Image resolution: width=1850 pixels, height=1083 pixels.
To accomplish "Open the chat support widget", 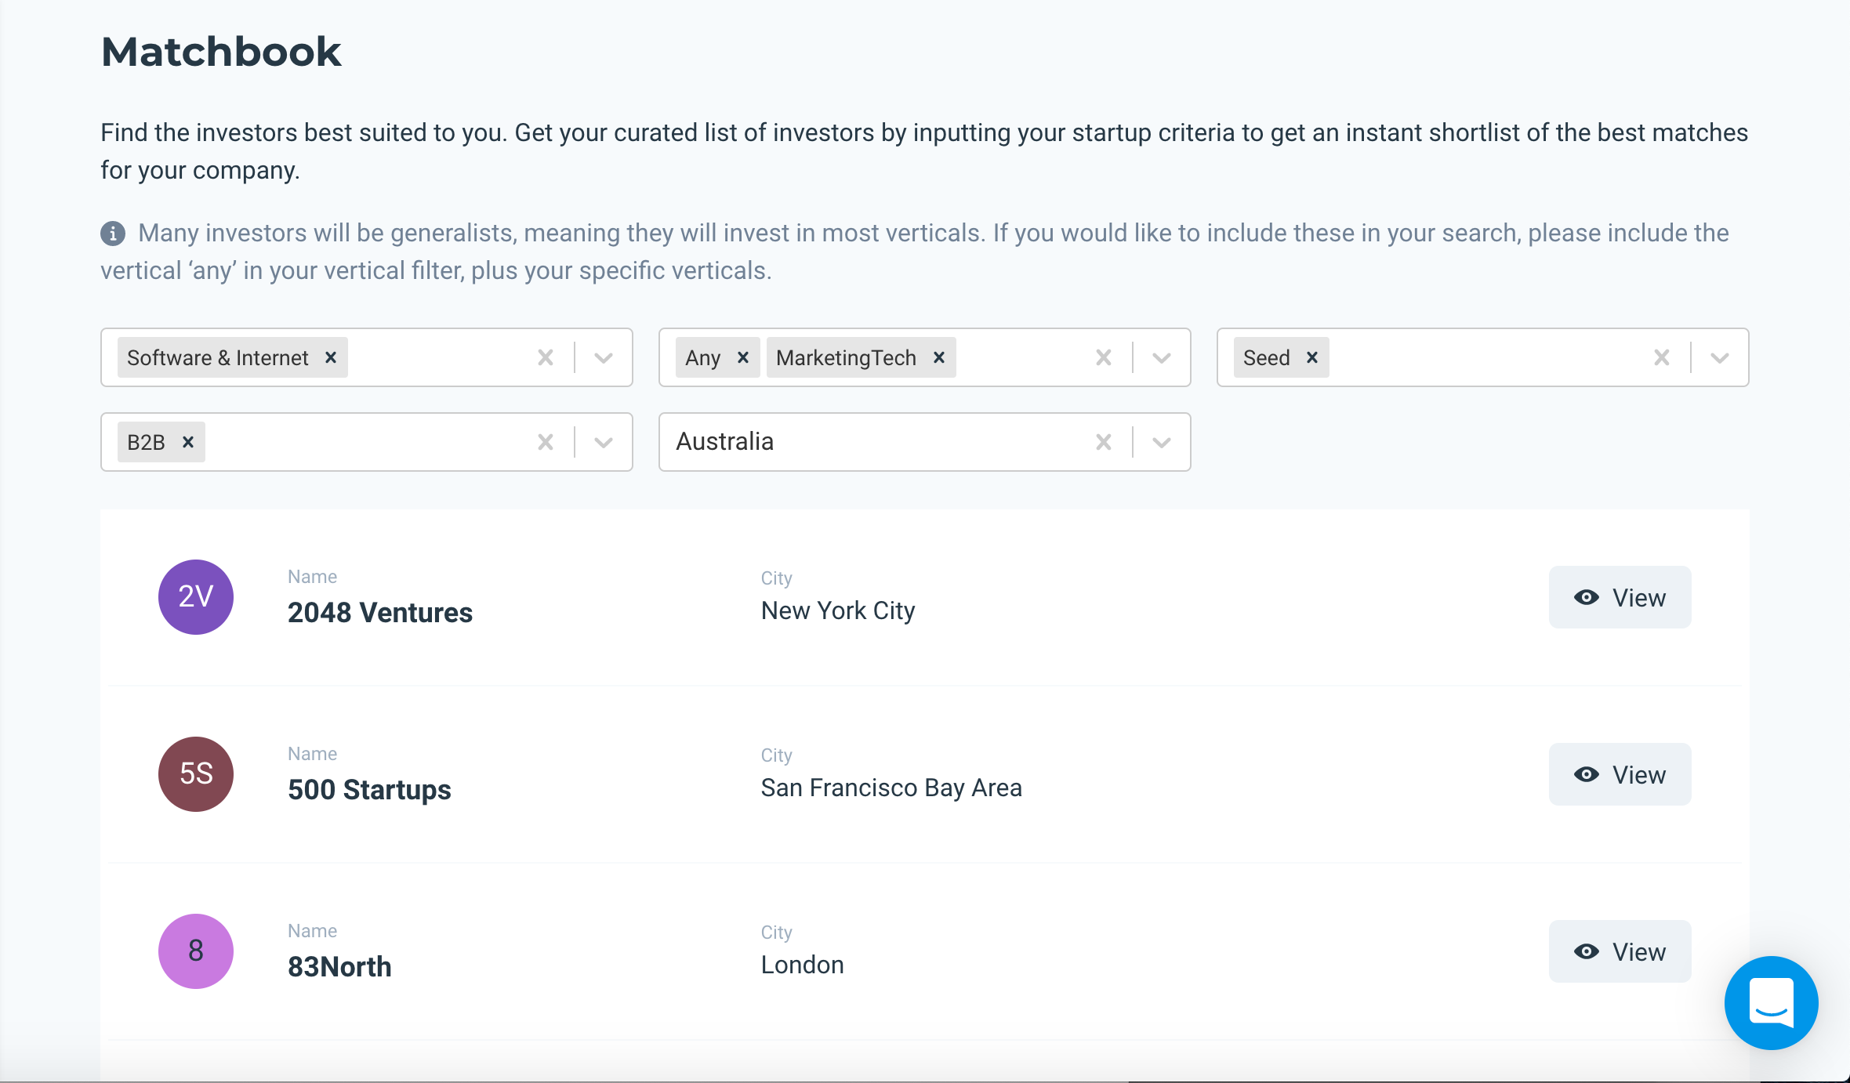I will pyautogui.click(x=1771, y=1002).
